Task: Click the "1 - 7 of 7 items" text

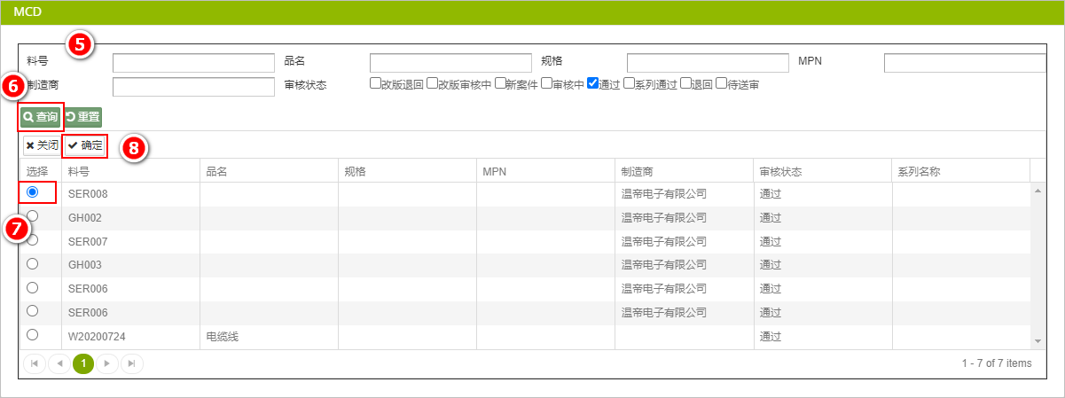Action: pyautogui.click(x=997, y=363)
